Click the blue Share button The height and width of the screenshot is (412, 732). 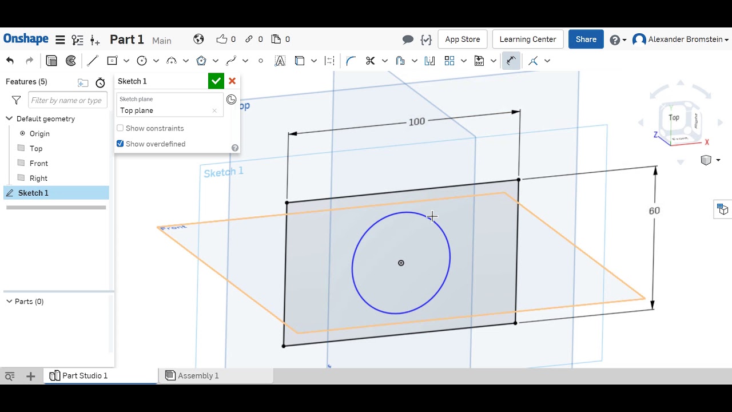point(586,39)
